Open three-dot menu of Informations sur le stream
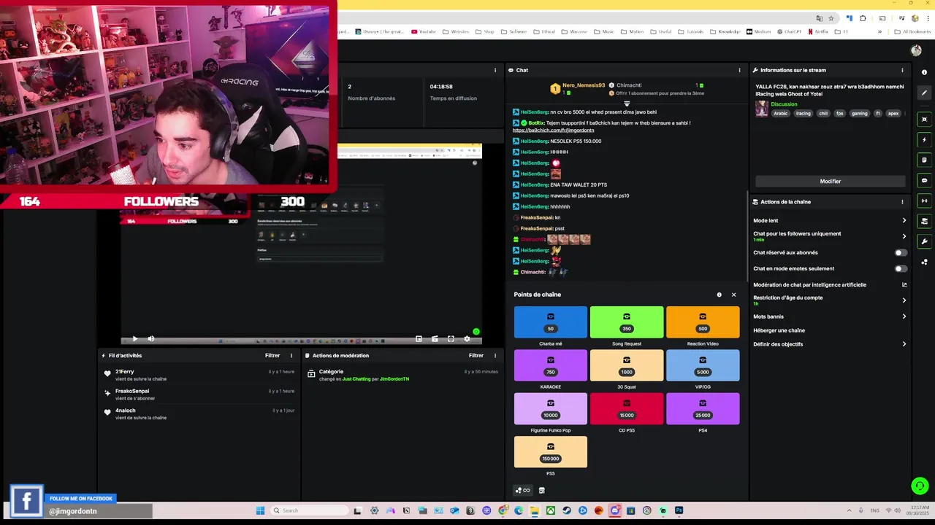This screenshot has width=935, height=525. pyautogui.click(x=902, y=70)
